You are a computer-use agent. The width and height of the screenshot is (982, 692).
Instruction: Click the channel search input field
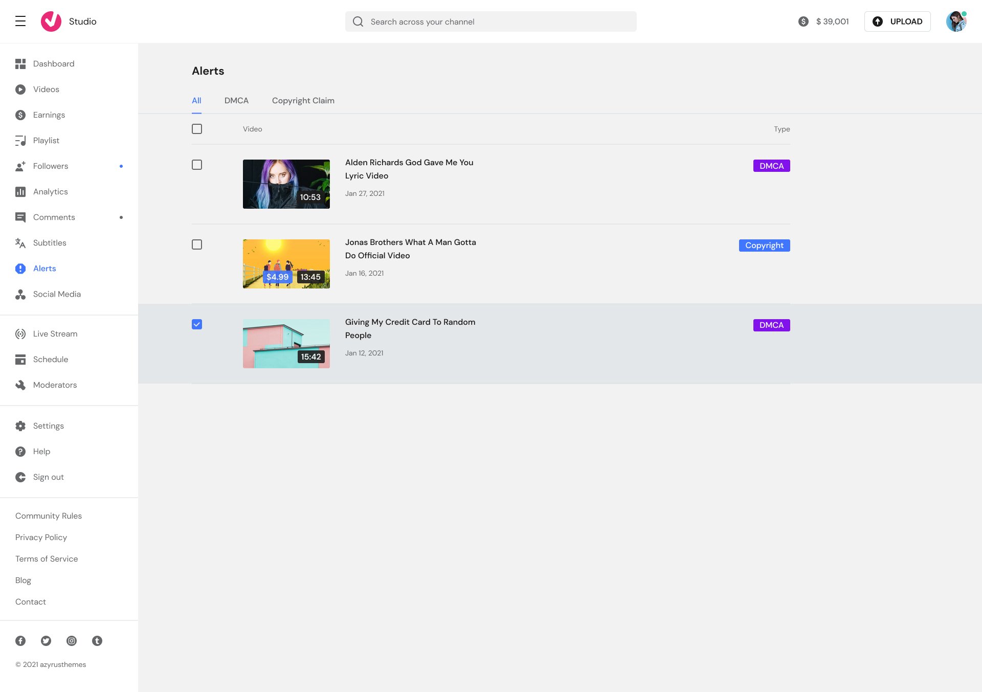click(x=491, y=21)
